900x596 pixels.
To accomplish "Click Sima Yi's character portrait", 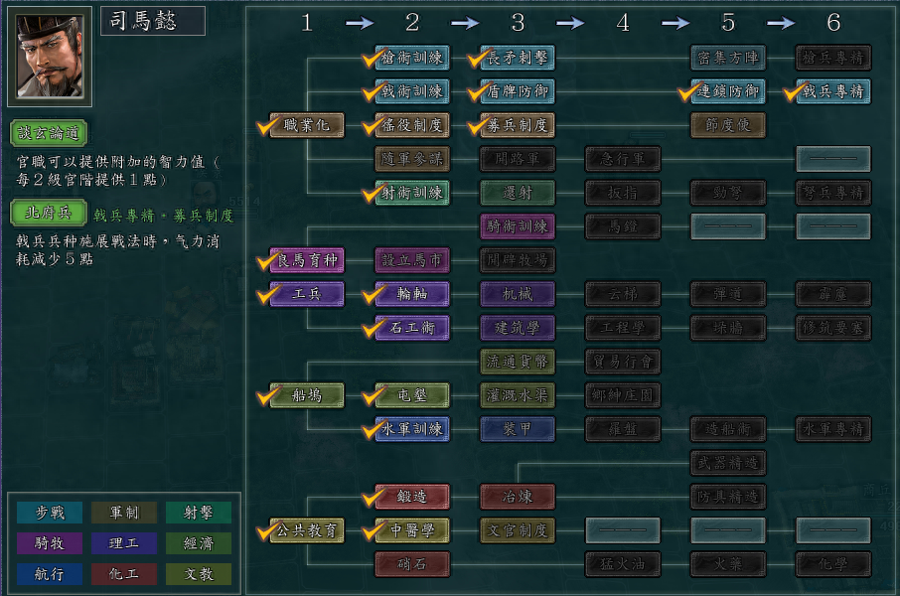I will pos(50,57).
